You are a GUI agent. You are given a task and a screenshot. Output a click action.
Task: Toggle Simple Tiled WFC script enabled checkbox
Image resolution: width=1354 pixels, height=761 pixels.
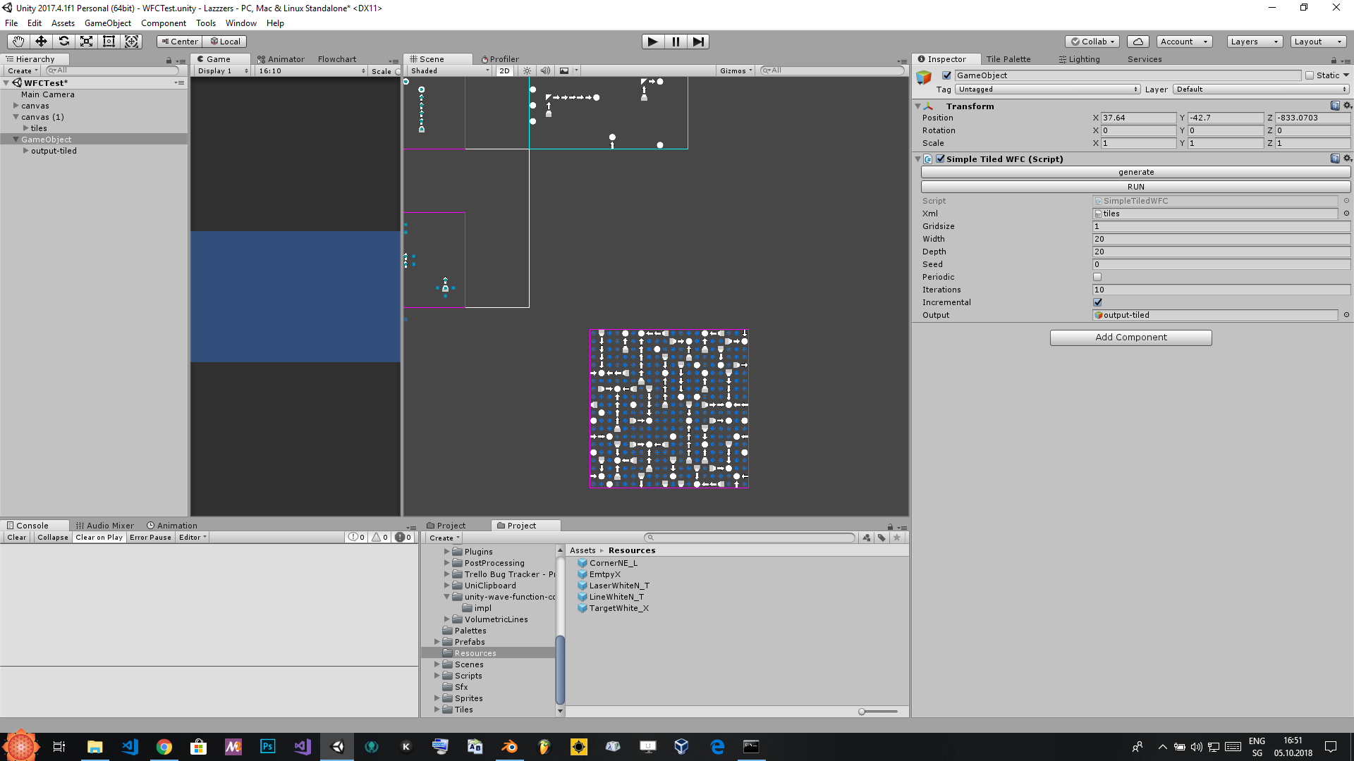point(940,159)
